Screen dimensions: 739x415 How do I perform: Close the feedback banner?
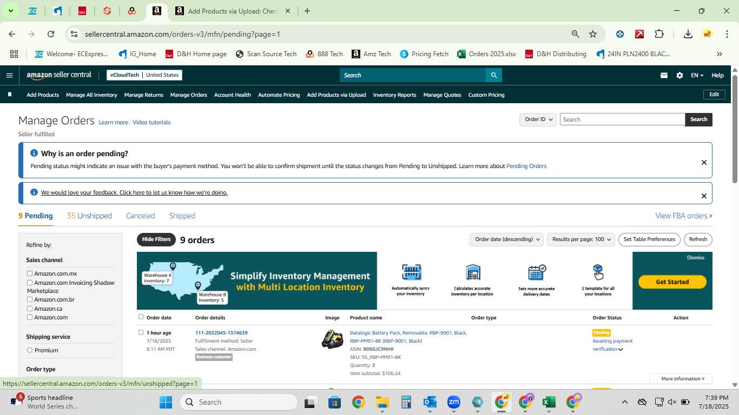[x=704, y=196]
